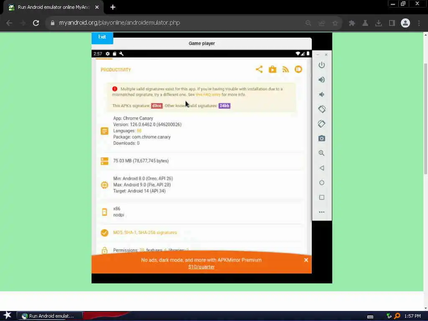Image resolution: width=428 pixels, height=321 pixels.
Task: Click the file size storage icon
Action: pos(104,161)
